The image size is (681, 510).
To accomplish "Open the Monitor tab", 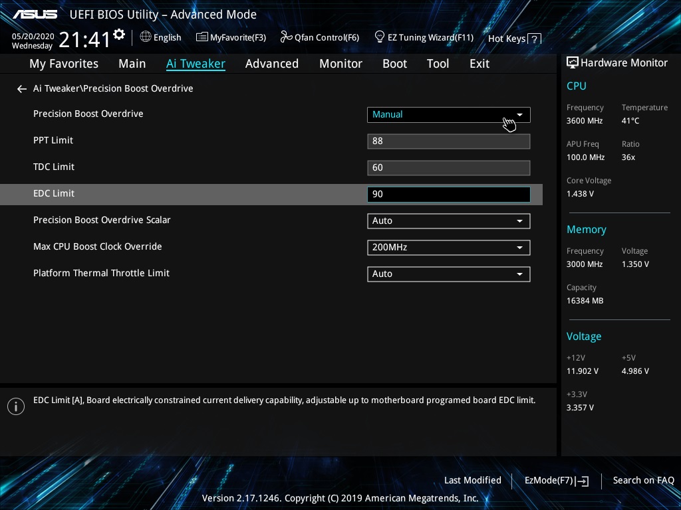I will tap(341, 64).
